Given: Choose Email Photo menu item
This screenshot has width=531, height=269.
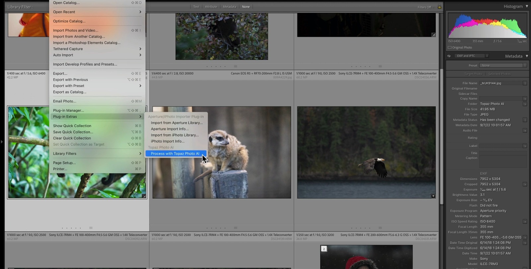Looking at the screenshot, I should tap(97, 101).
